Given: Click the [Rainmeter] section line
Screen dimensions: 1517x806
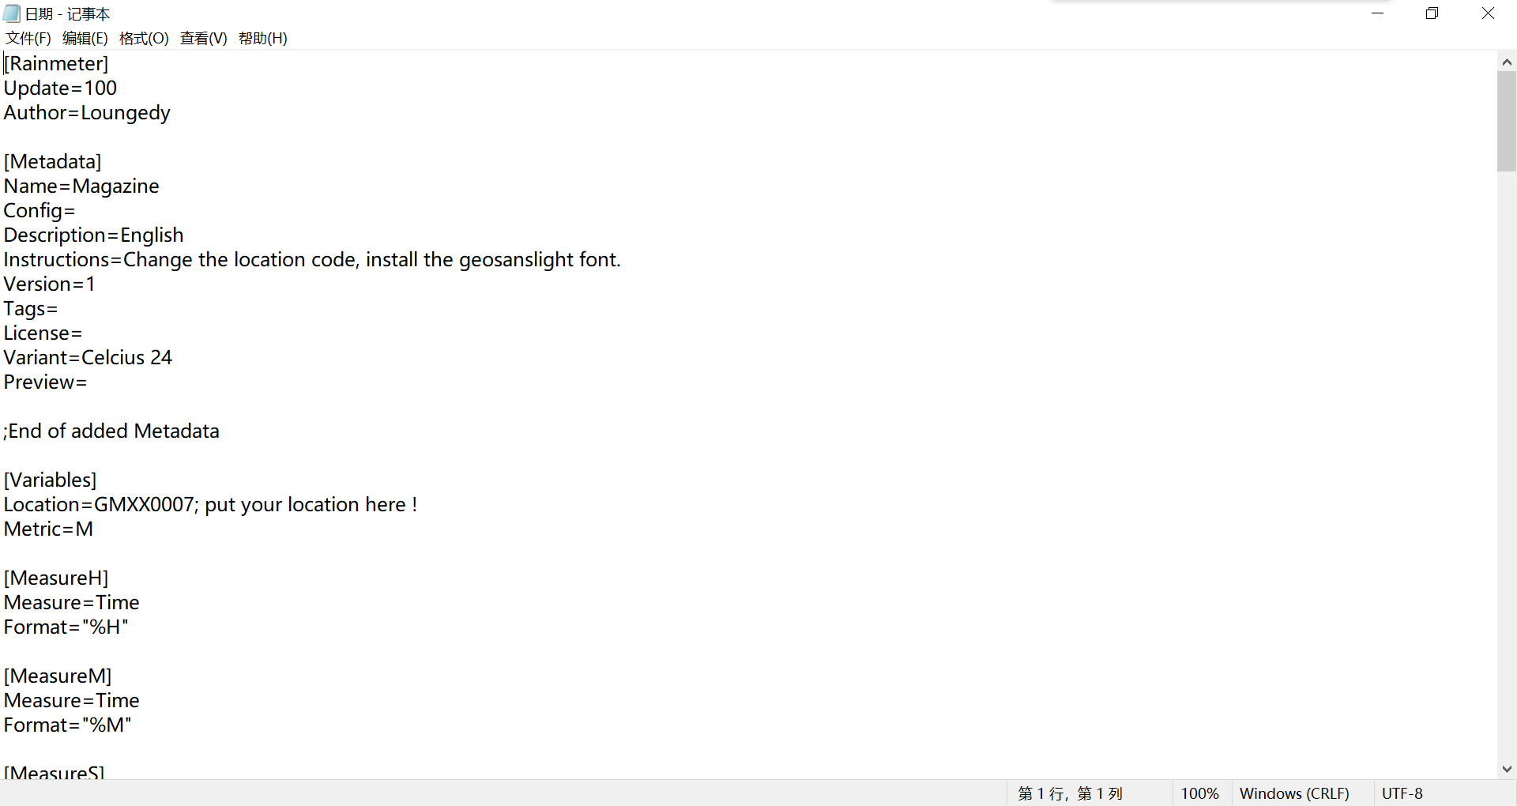Looking at the screenshot, I should [56, 63].
